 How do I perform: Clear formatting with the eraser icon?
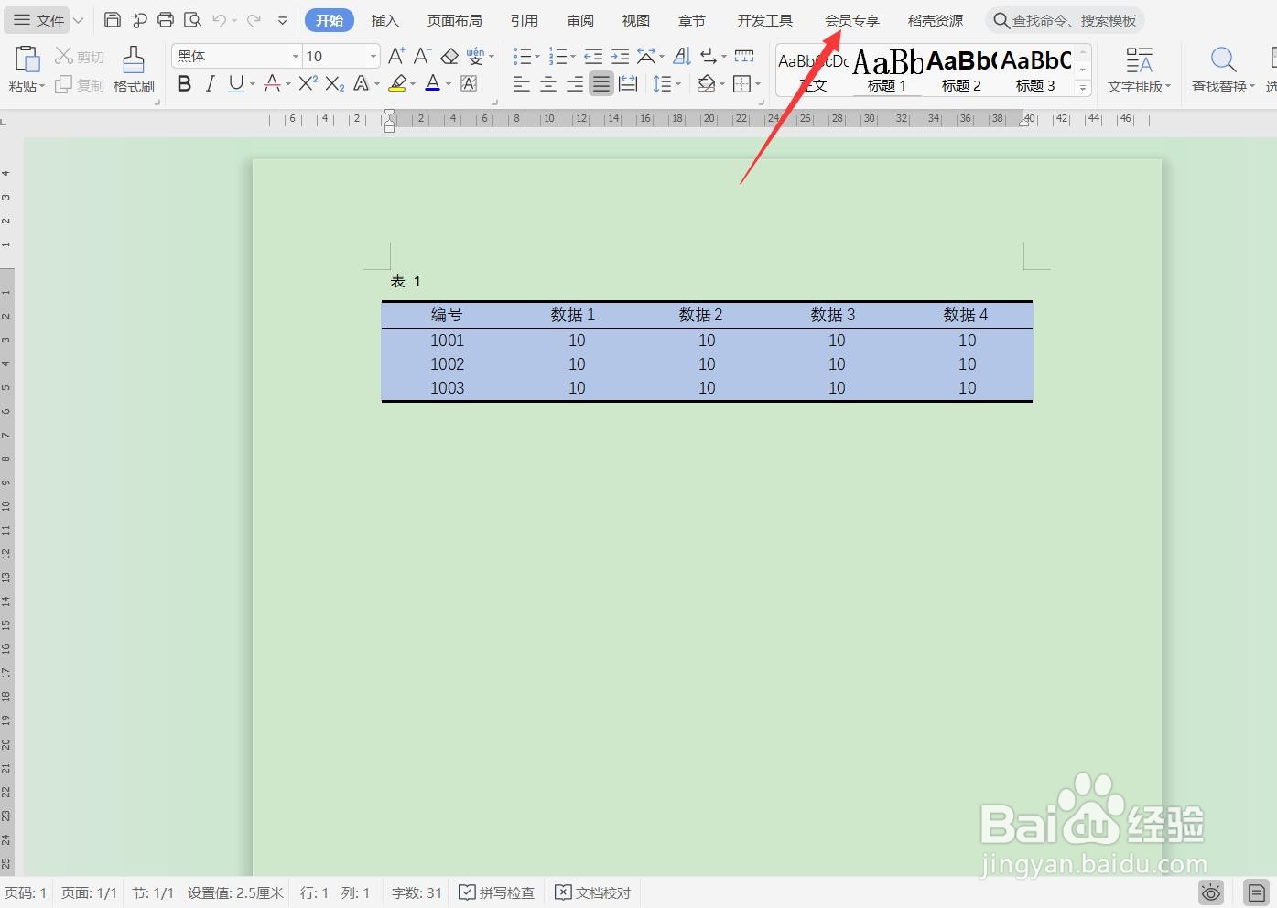coord(449,57)
